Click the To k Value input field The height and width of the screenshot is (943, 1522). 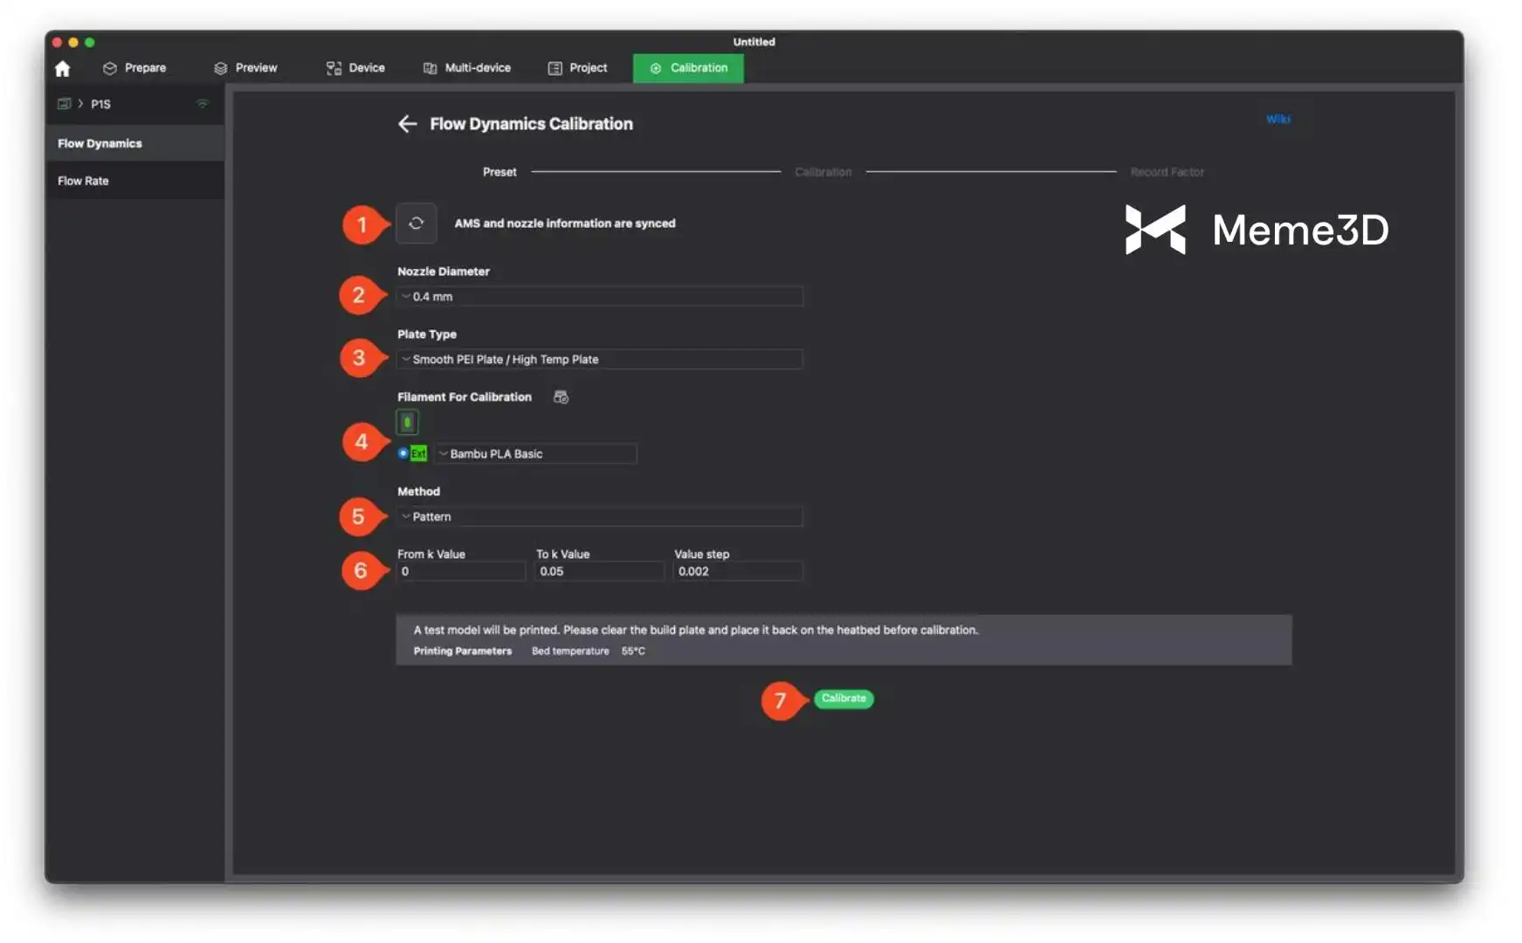[599, 572]
